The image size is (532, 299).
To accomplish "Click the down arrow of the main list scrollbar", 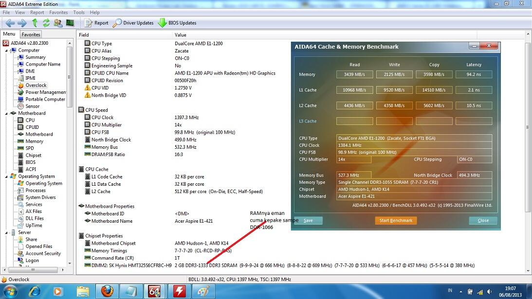I will pyautogui.click(x=528, y=271).
